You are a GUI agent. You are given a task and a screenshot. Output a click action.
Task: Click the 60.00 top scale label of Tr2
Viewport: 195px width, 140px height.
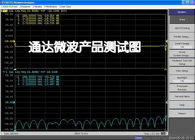click(9, 75)
